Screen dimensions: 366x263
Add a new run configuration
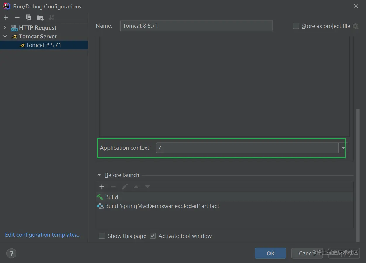click(x=6, y=18)
